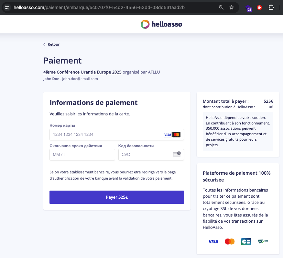
Task: Submit payment with Payer 525€ button
Action: coord(117,197)
